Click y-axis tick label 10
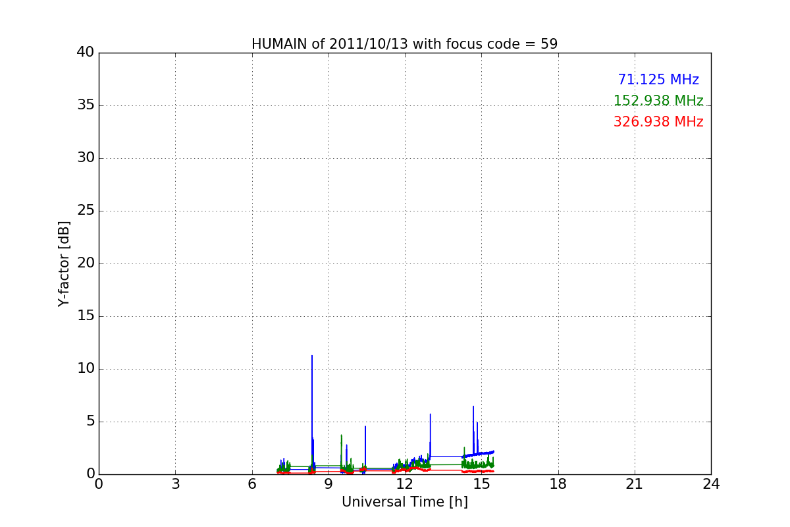The height and width of the screenshot is (527, 790). [x=86, y=369]
